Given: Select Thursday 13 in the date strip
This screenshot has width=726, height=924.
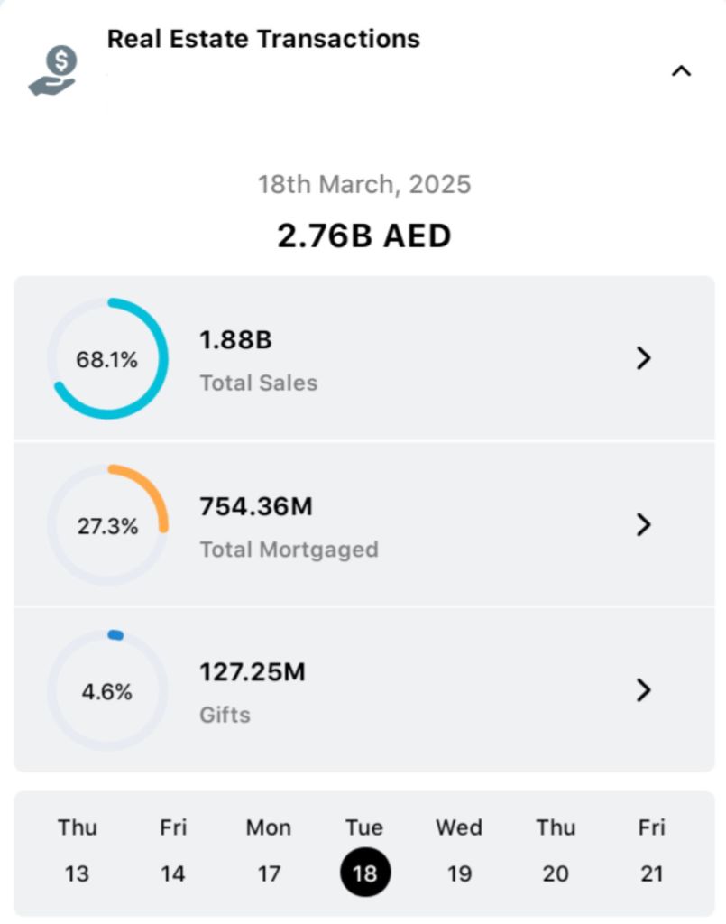Looking at the screenshot, I should coord(78,851).
